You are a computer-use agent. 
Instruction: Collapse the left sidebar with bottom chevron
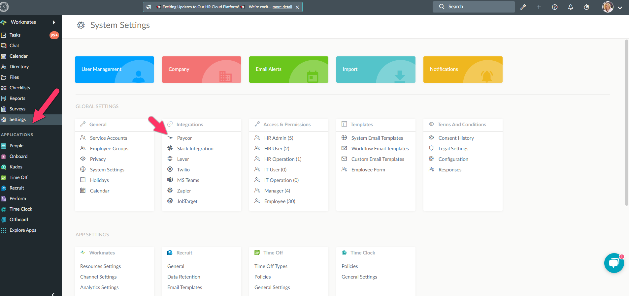[x=53, y=294]
